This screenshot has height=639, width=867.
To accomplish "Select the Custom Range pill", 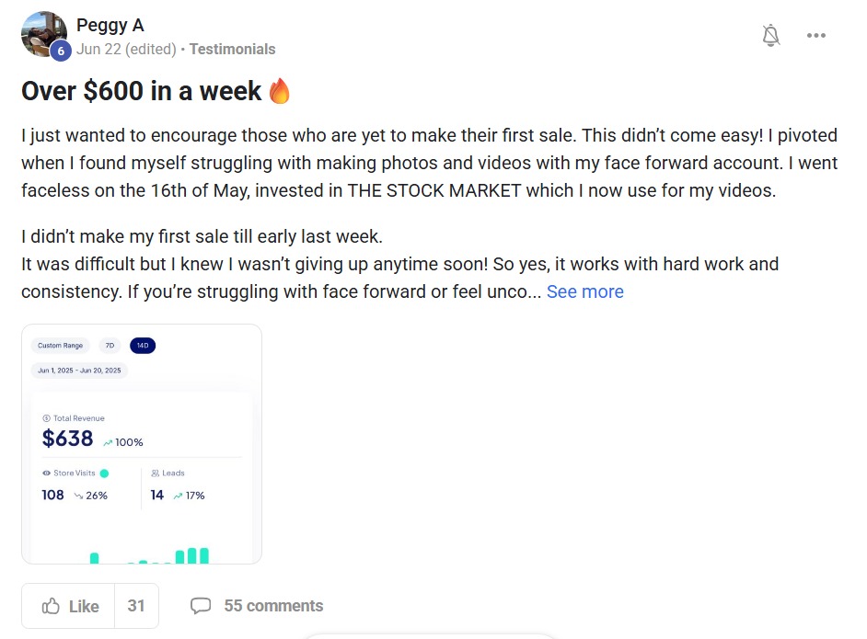I will click(x=61, y=346).
